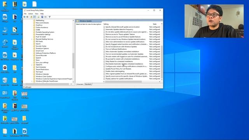Select 'Remove access to Pause updates feature'
The image size is (249, 140).
[120, 34]
